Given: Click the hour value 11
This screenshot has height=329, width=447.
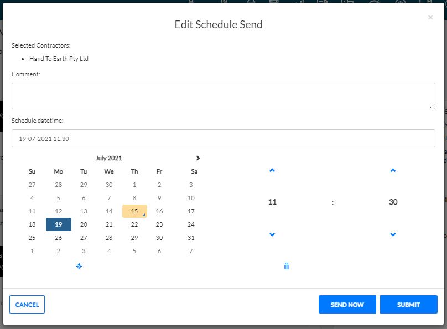Looking at the screenshot, I should [x=272, y=202].
